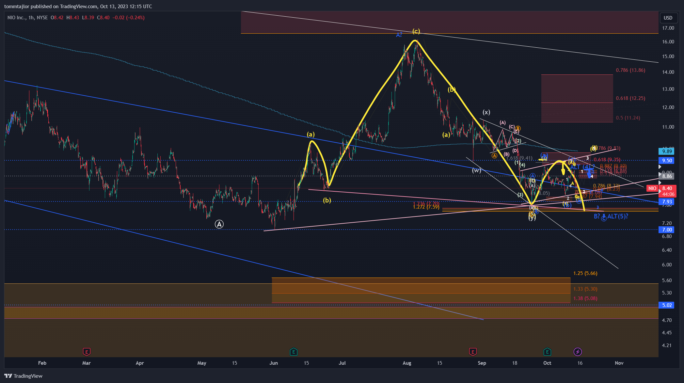Select the 9.89 cyan price label
Image resolution: width=684 pixels, height=383 pixels.
coord(667,151)
